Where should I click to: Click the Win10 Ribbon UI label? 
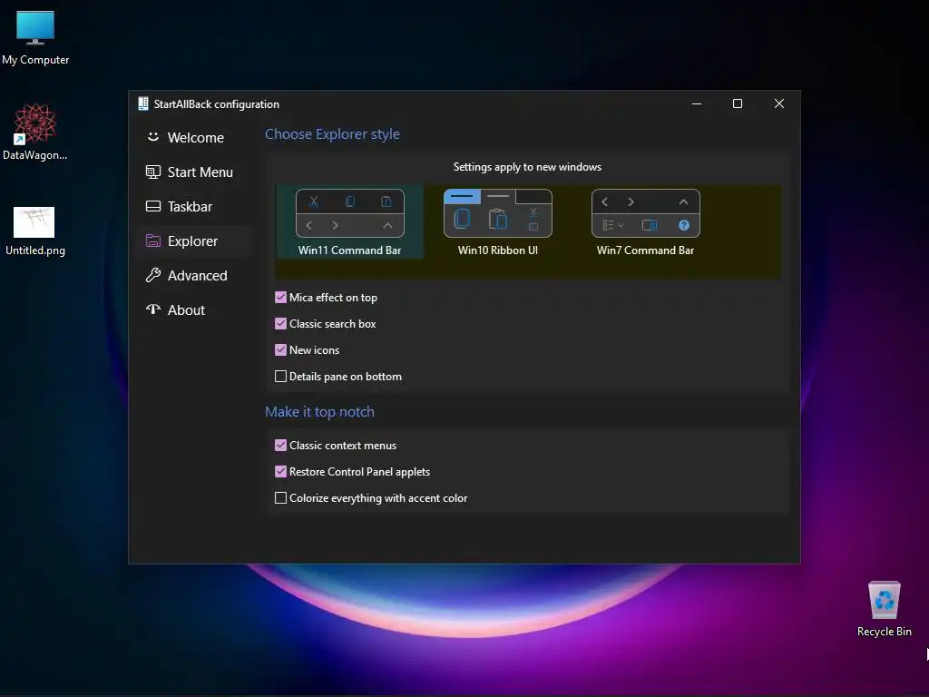[x=498, y=250]
